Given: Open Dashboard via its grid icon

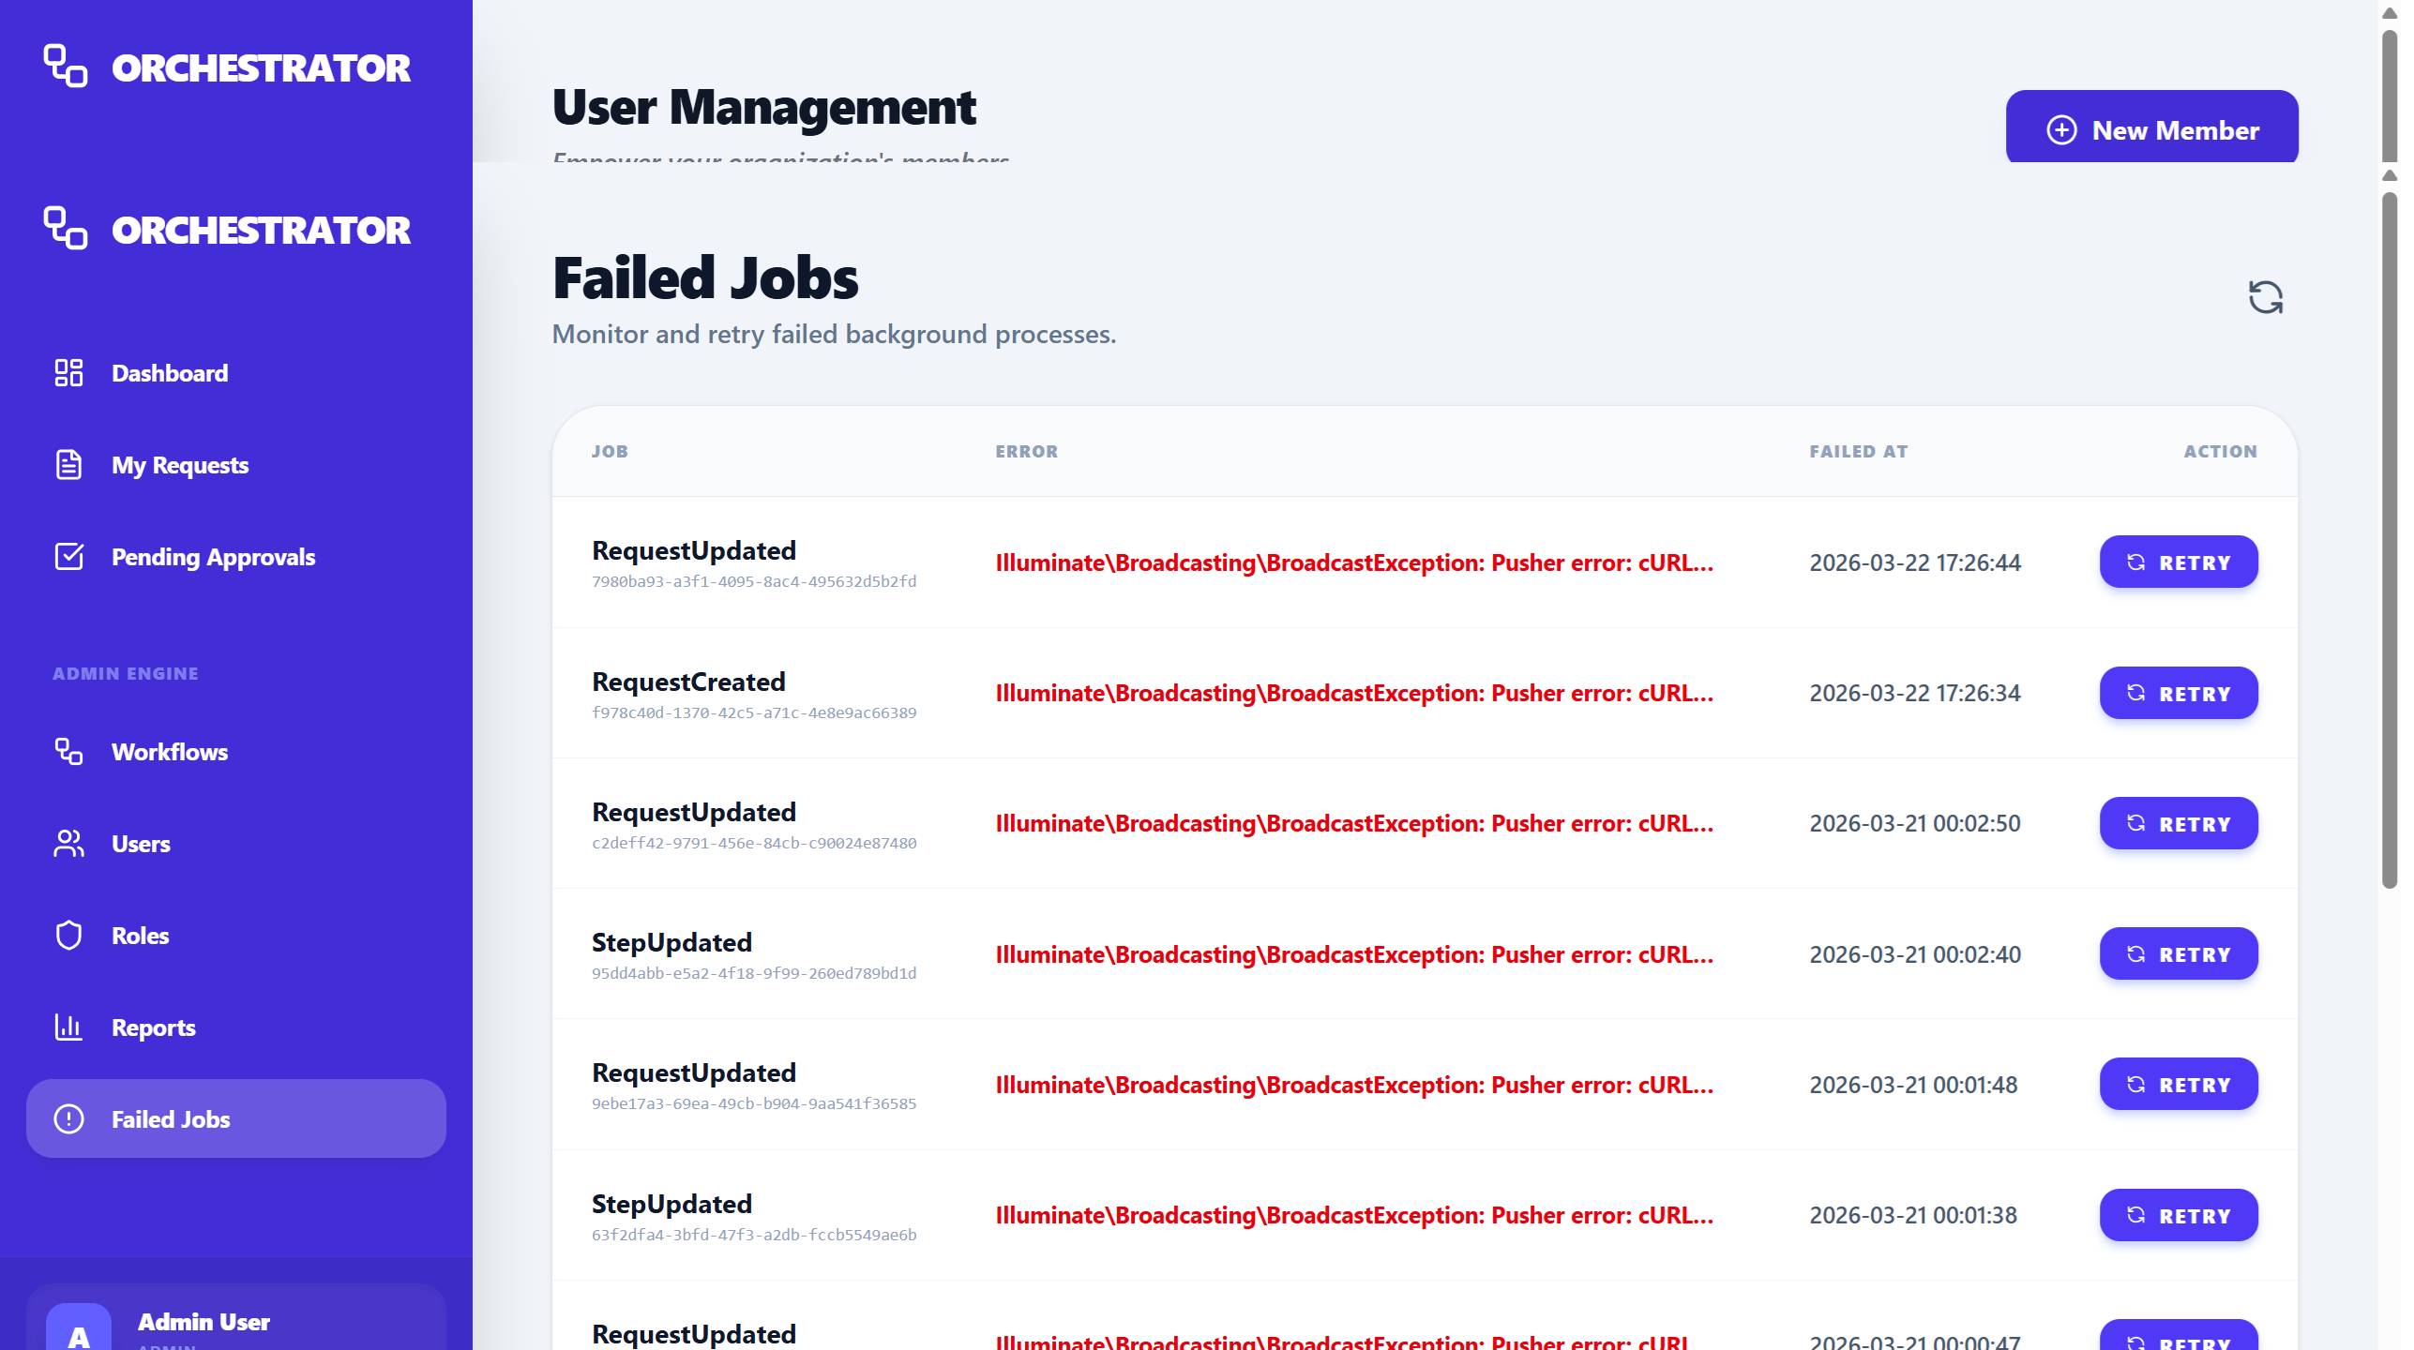Looking at the screenshot, I should click(68, 373).
